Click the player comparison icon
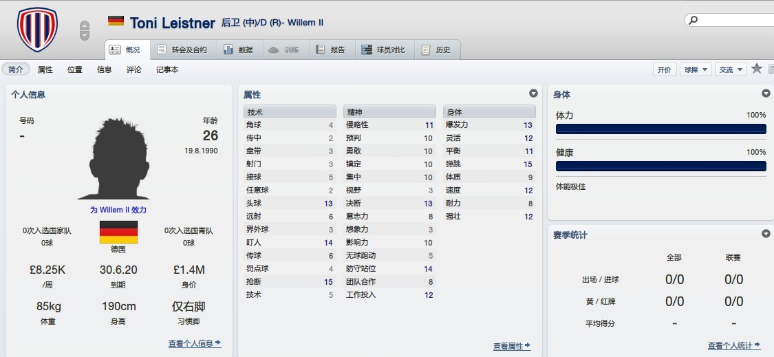This screenshot has height=357, width=774. (x=367, y=50)
